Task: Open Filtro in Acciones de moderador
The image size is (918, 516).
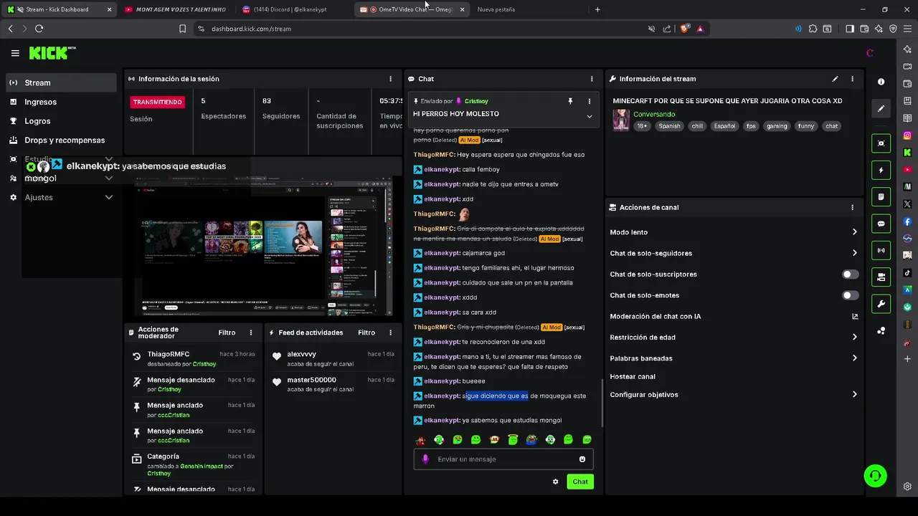Action: click(x=227, y=333)
